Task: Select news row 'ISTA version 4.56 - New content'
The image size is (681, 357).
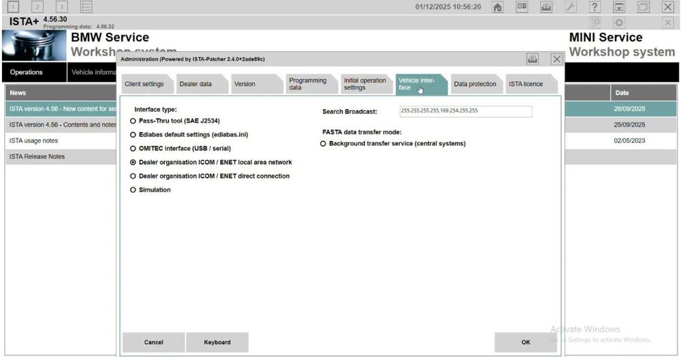Action: 61,109
